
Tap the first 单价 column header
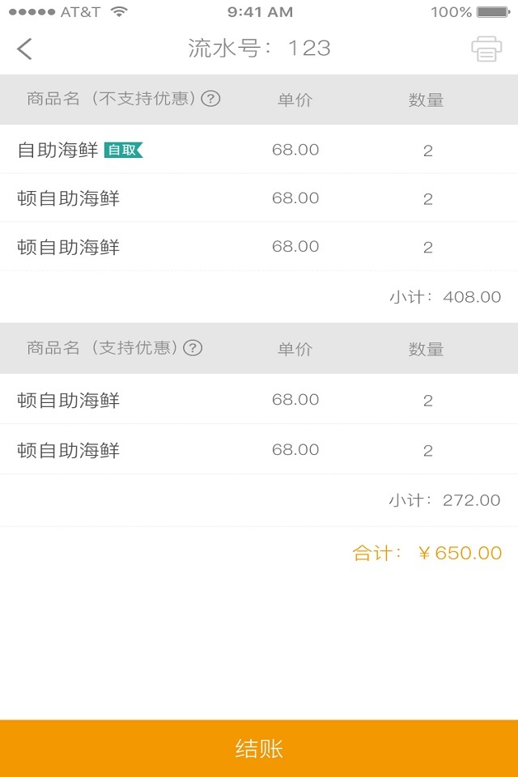coord(295,100)
